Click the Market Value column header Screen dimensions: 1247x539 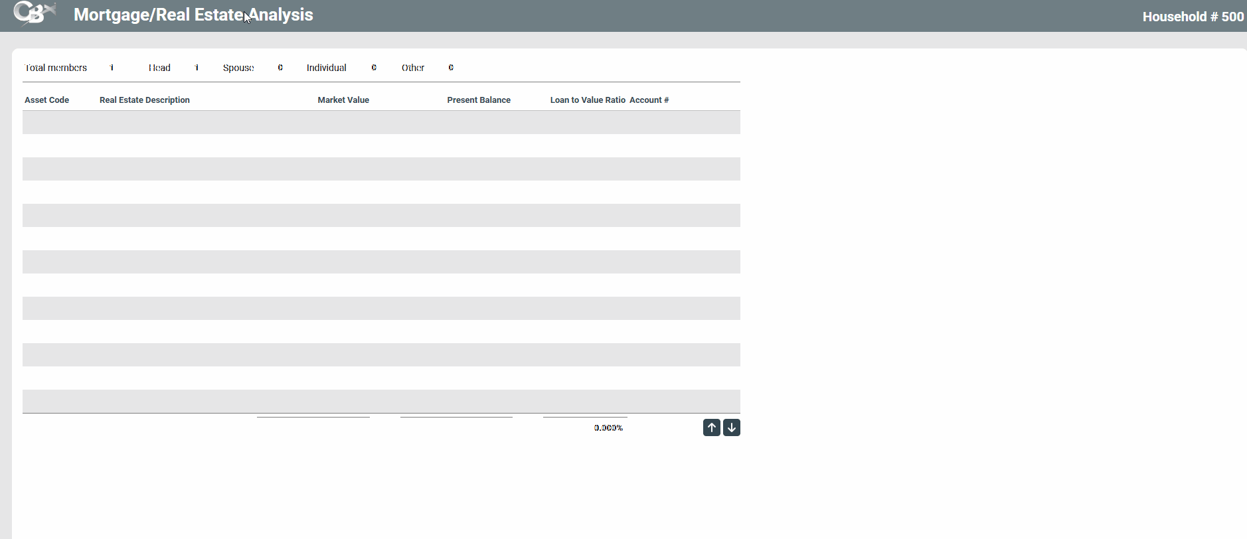343,100
